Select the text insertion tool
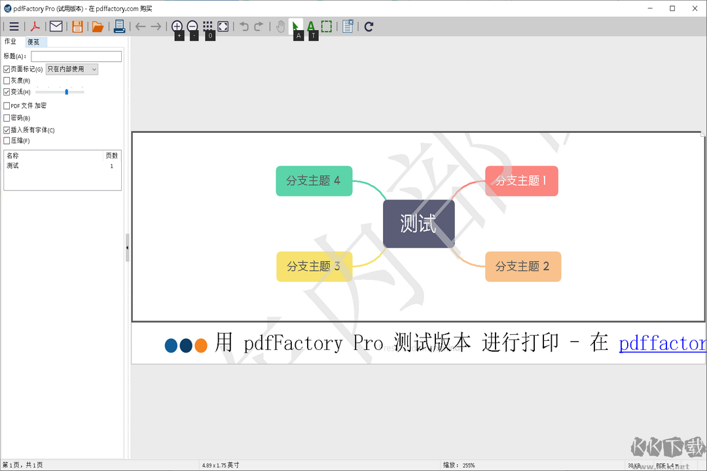 (312, 27)
